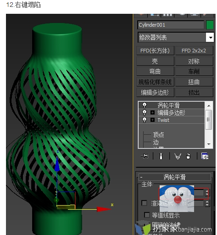Click modifier stack scrollbar up arrow

[209, 106]
